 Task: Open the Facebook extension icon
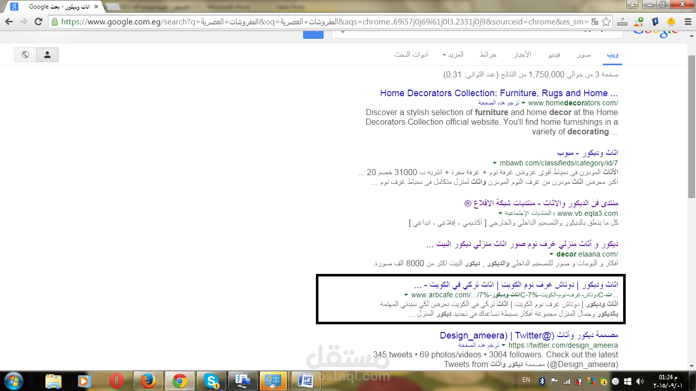point(655,22)
